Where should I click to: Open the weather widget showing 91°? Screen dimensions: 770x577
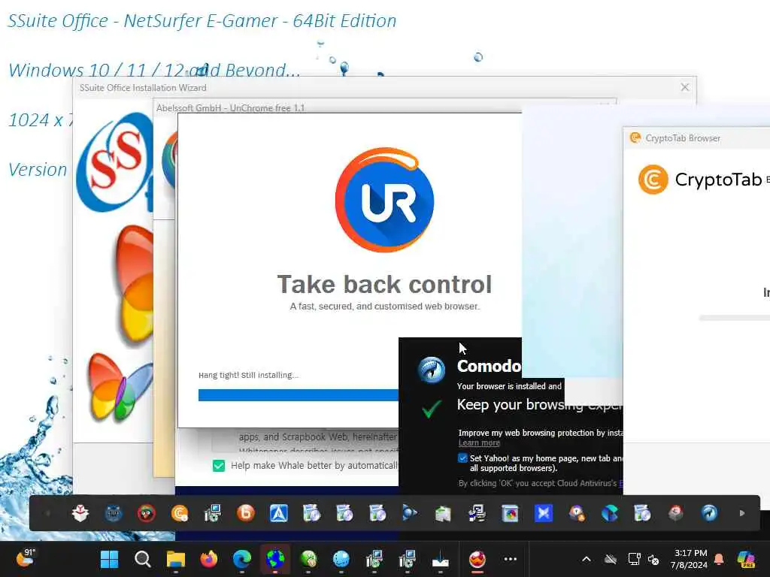click(x=26, y=558)
